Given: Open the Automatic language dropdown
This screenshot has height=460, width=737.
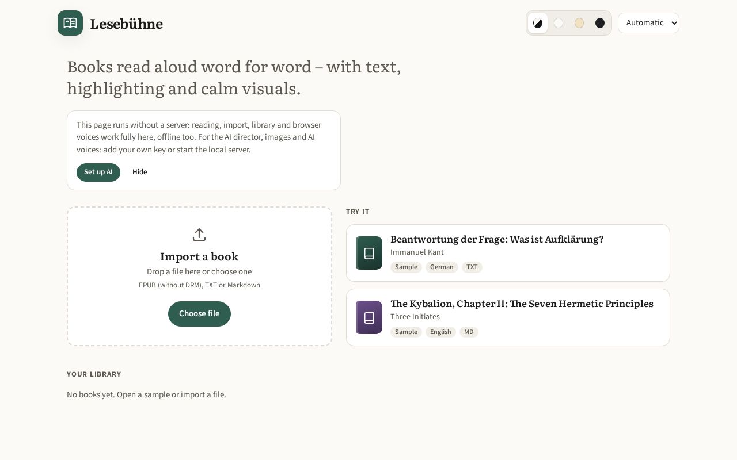Looking at the screenshot, I should tap(648, 23).
